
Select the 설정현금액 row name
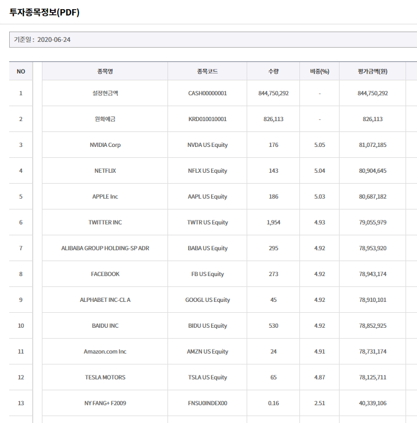tap(105, 93)
